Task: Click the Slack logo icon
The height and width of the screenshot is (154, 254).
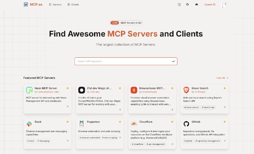Action: 29,124
